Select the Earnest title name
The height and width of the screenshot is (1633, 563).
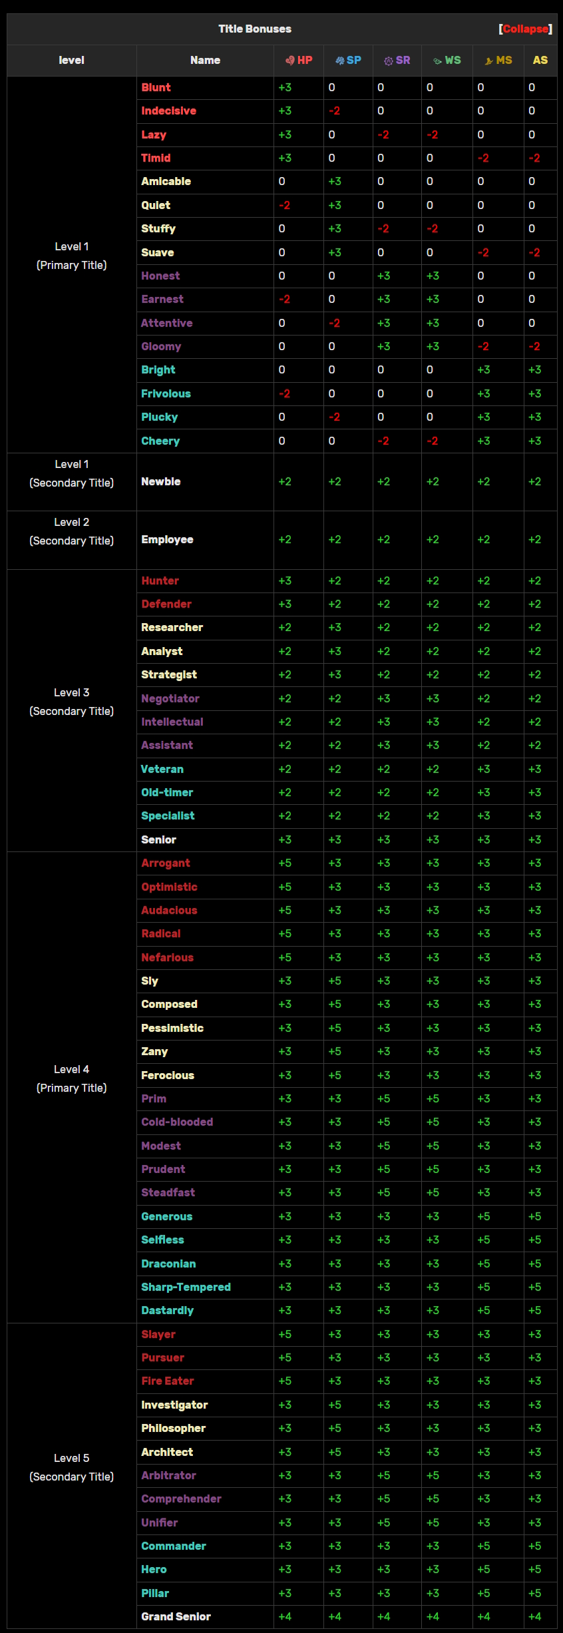(162, 300)
